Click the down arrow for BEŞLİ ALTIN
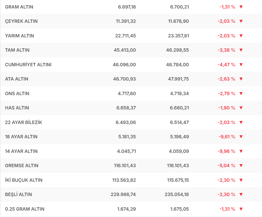The height and width of the screenshot is (217, 262). point(241,195)
